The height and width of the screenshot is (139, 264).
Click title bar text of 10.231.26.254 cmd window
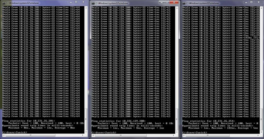[203, 3]
